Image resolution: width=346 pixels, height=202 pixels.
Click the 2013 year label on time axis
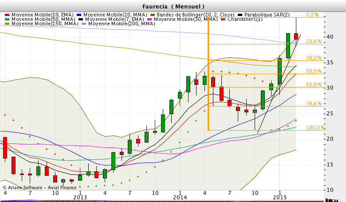[80, 197]
